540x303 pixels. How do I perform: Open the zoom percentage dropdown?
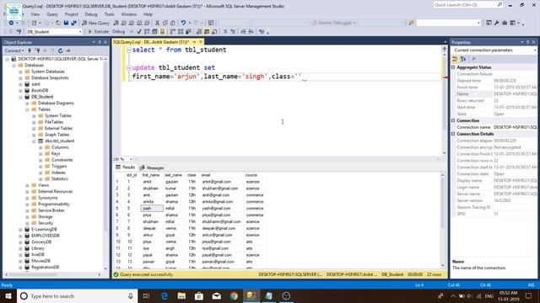click(x=131, y=159)
